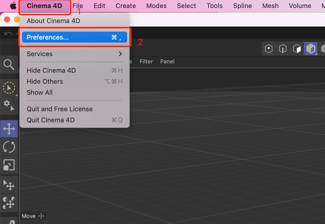
Task: Click the undo arrow icon
Action: (8, 34)
